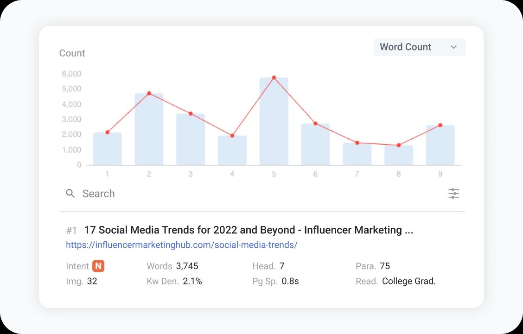This screenshot has width=523, height=334.
Task: Visit the influencermarketinghub.com URL link
Action: pos(181,244)
